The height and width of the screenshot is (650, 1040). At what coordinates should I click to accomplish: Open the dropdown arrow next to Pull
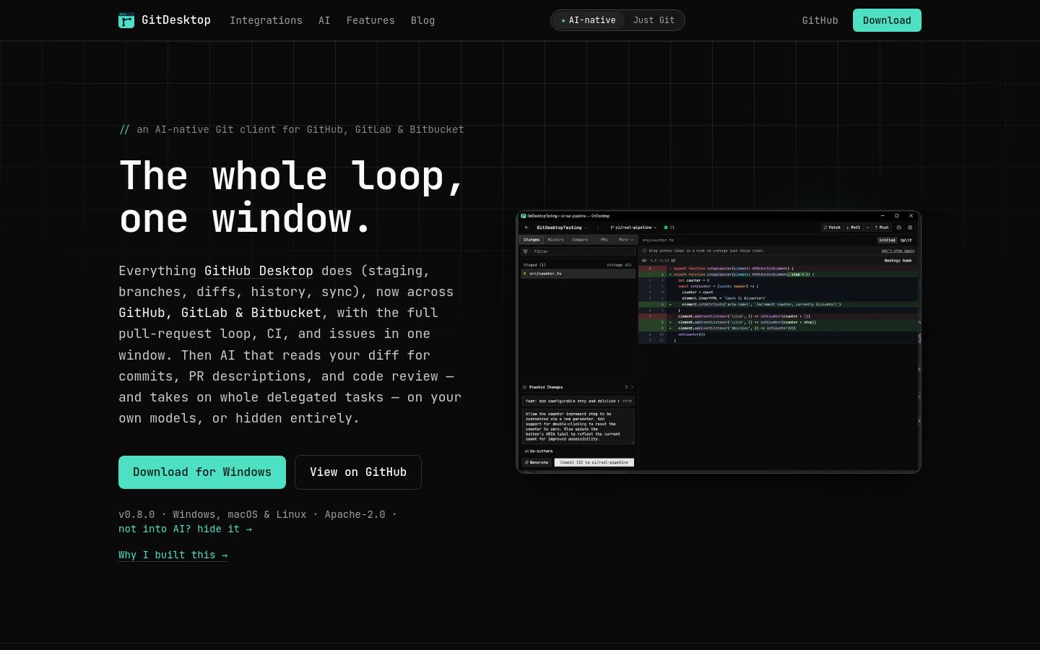coord(867,227)
